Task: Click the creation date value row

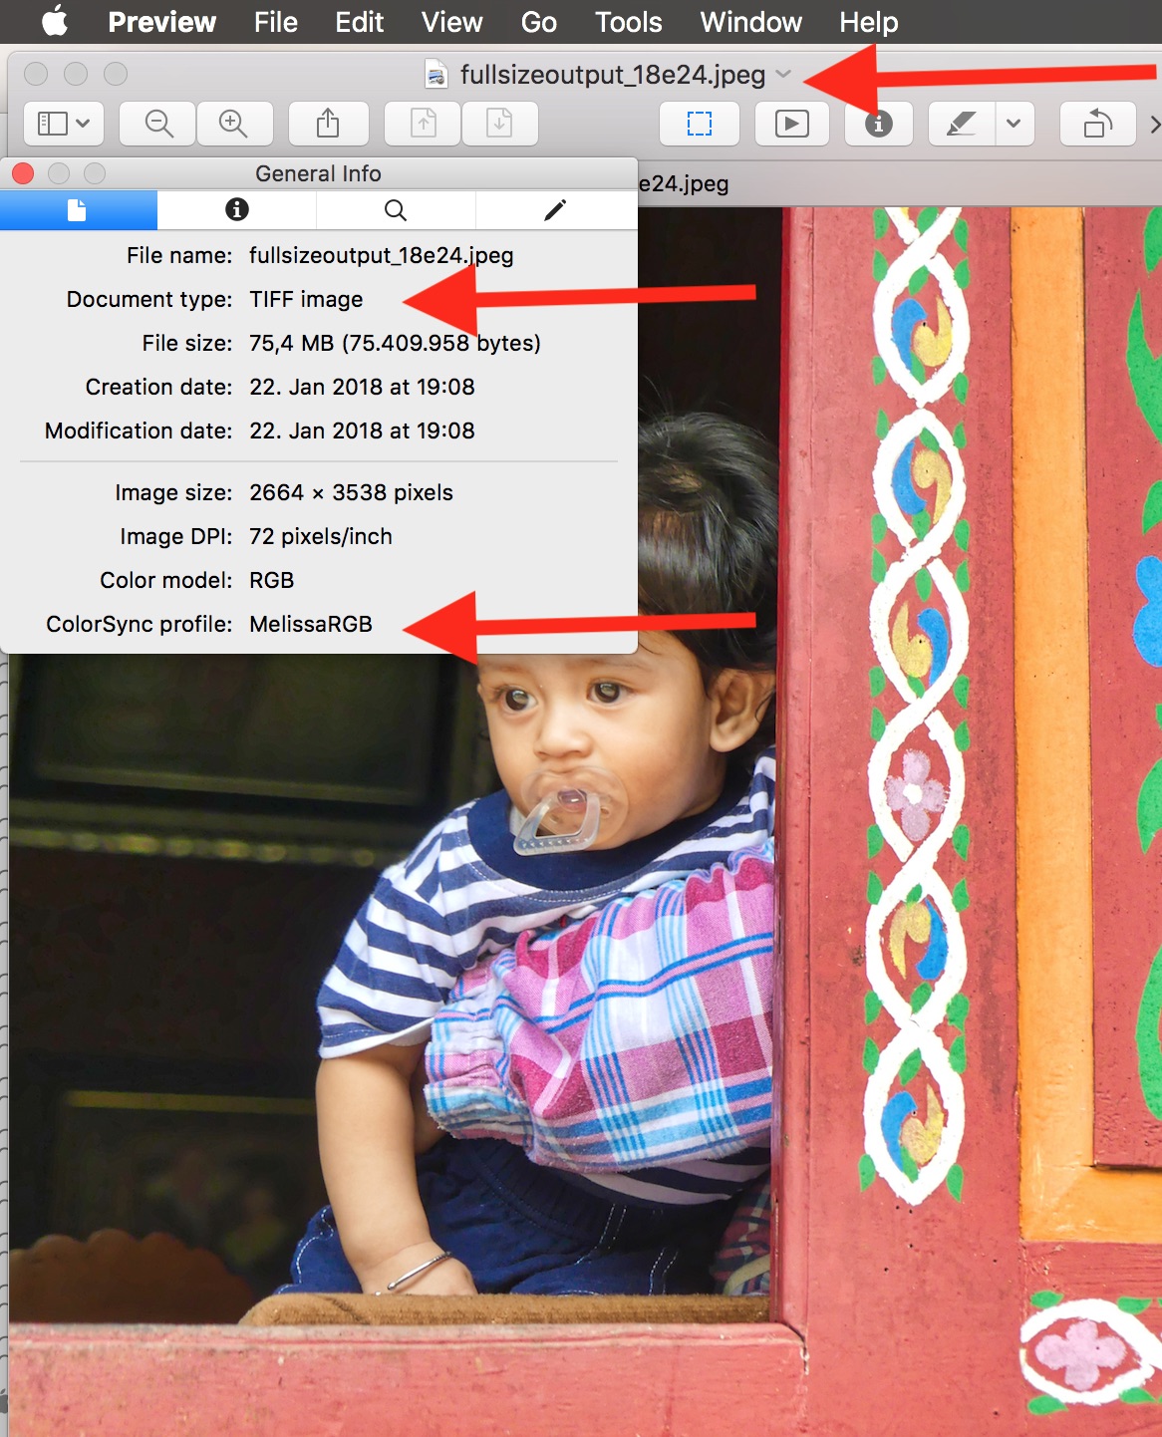Action: pyautogui.click(x=362, y=387)
